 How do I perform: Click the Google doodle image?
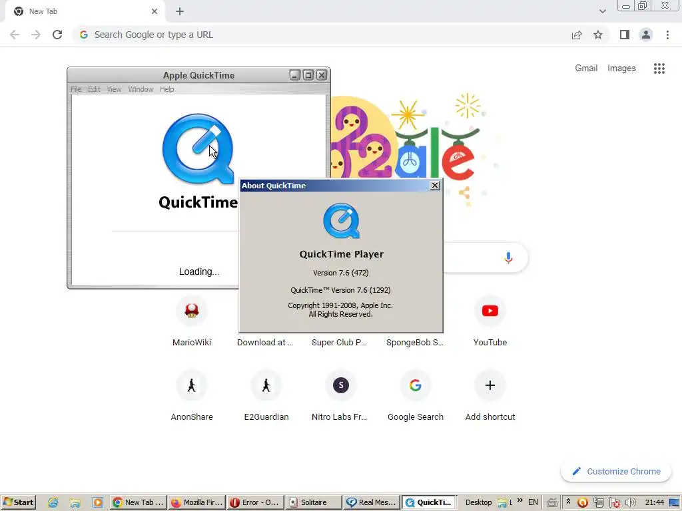409,137
